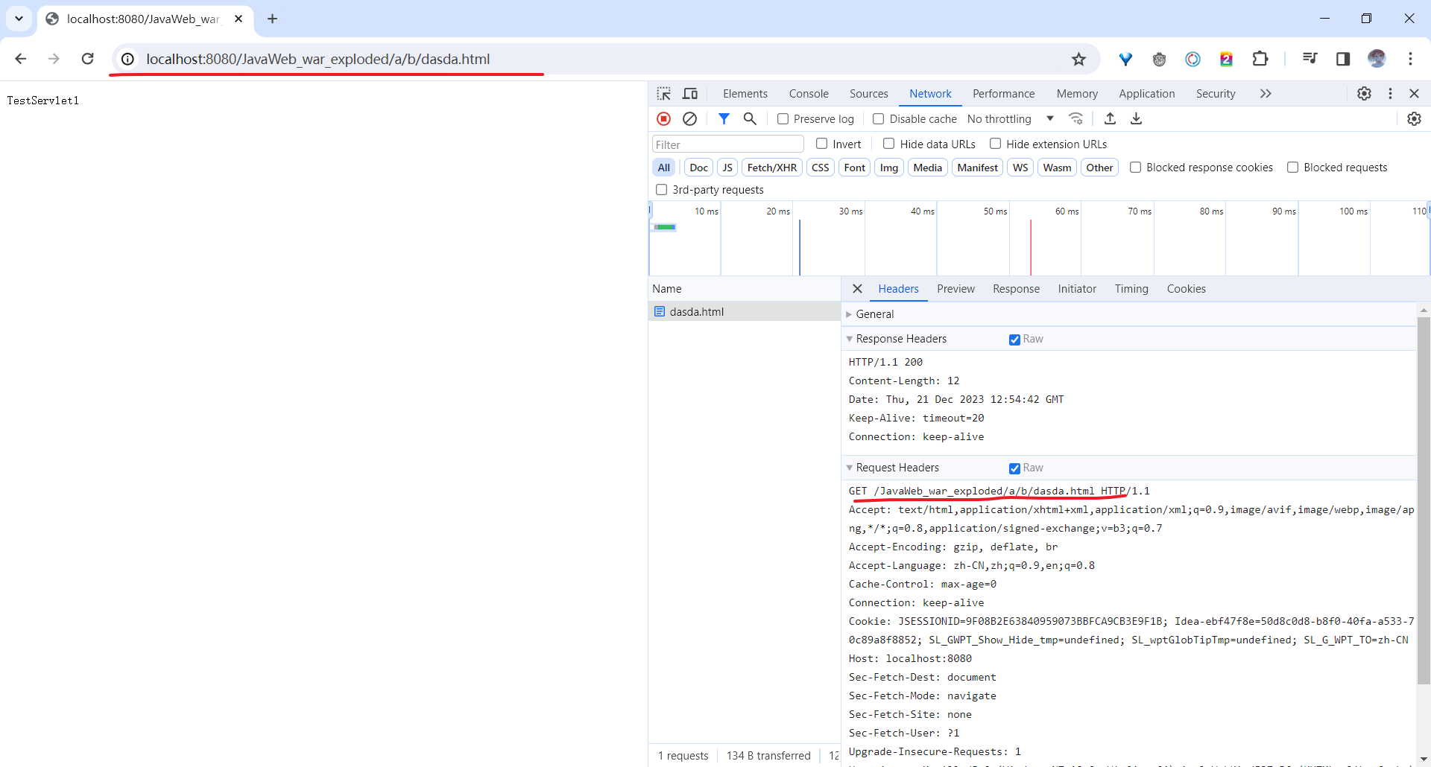Open the tab search dropdown arrow
Screen dimensions: 1431x767
[x=19, y=19]
